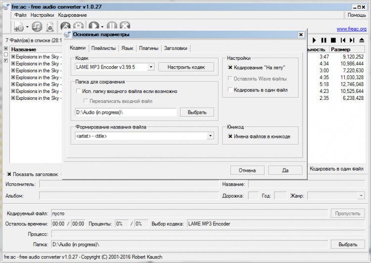371x263 pixels.
Task: Toggle Имена файлов в юникоде checkbox
Action: click(x=230, y=136)
